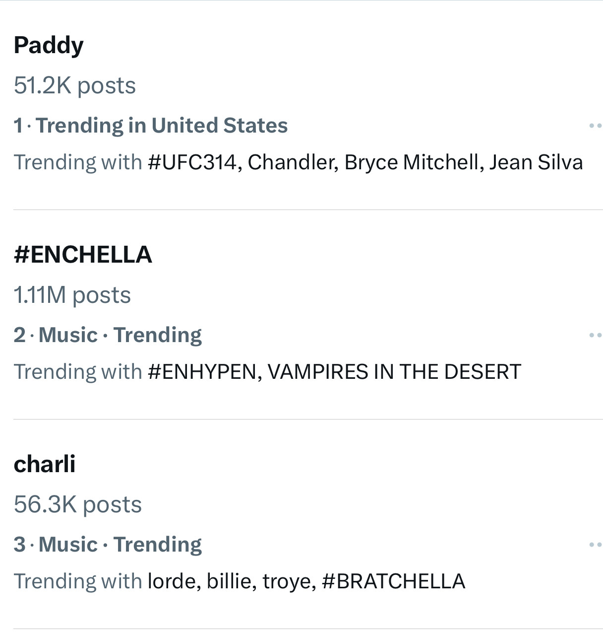Open more options for #ENCHELLA trend

(595, 336)
